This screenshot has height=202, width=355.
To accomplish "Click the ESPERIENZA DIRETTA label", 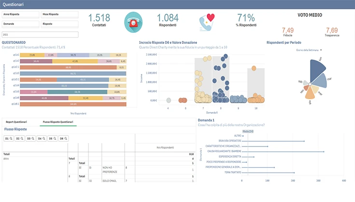I will (230, 157).
